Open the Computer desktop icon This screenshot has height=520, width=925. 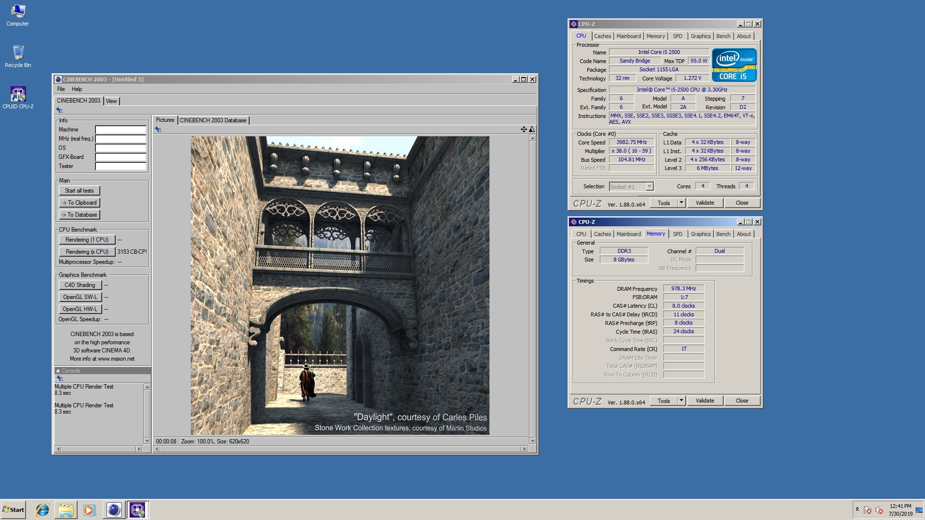click(x=18, y=15)
